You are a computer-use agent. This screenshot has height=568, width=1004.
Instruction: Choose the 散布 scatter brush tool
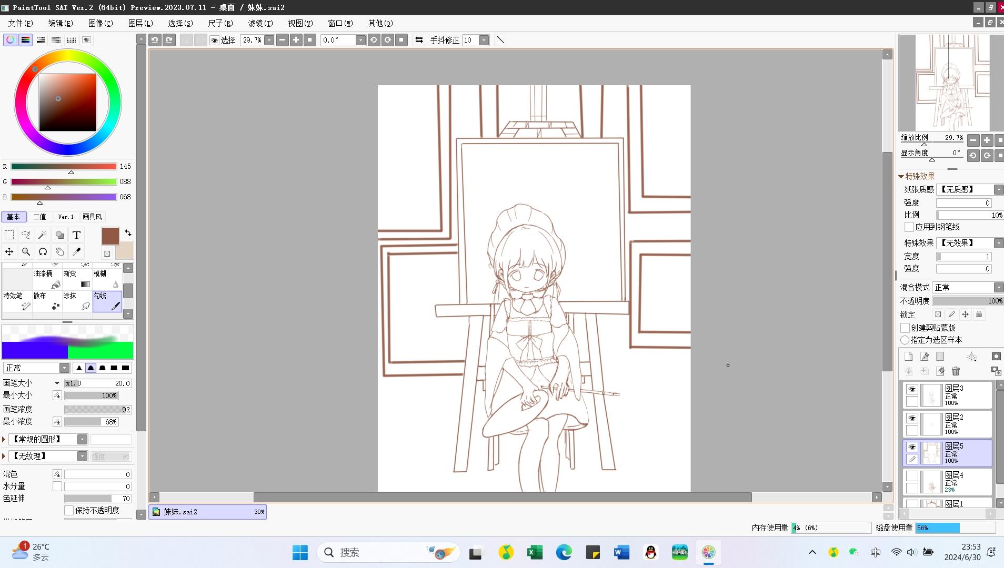click(x=47, y=301)
